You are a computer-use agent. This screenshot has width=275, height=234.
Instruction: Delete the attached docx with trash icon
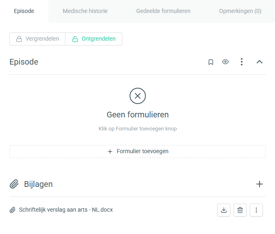(x=240, y=210)
